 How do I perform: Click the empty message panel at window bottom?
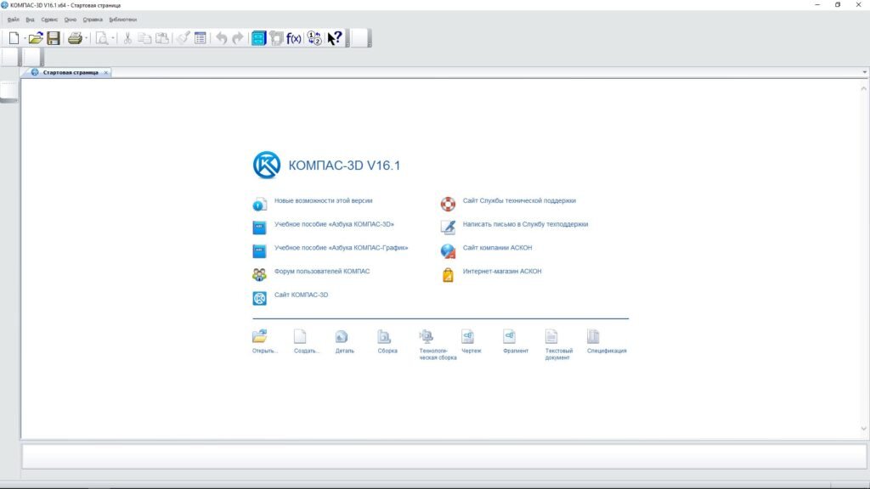coord(443,457)
